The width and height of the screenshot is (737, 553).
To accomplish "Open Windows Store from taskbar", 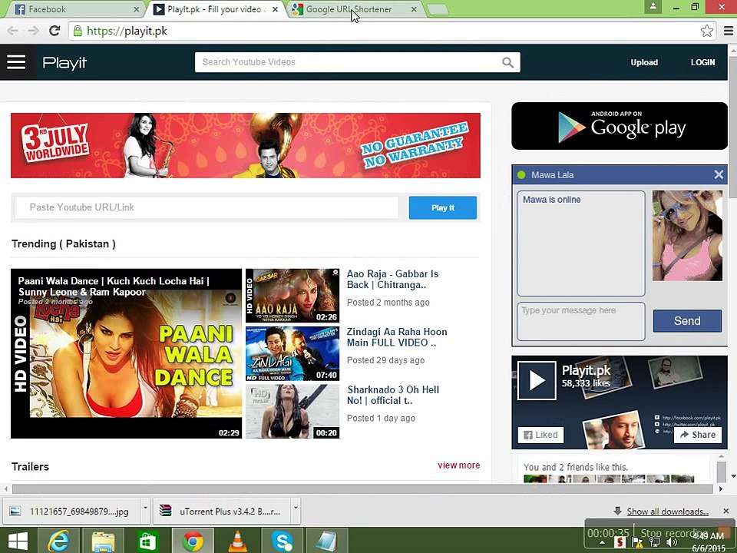I will coord(148,541).
